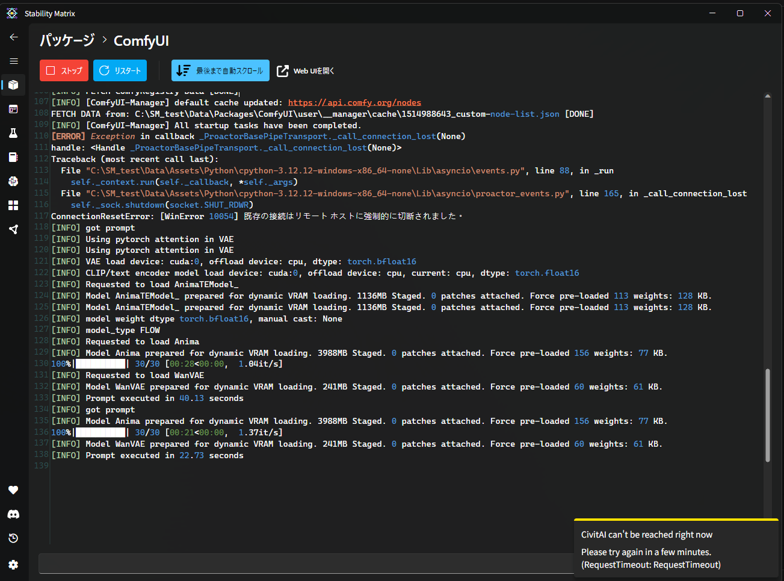Expand the sidebar with the hamburger menu icon
This screenshot has width=784, height=581.
tap(14, 61)
